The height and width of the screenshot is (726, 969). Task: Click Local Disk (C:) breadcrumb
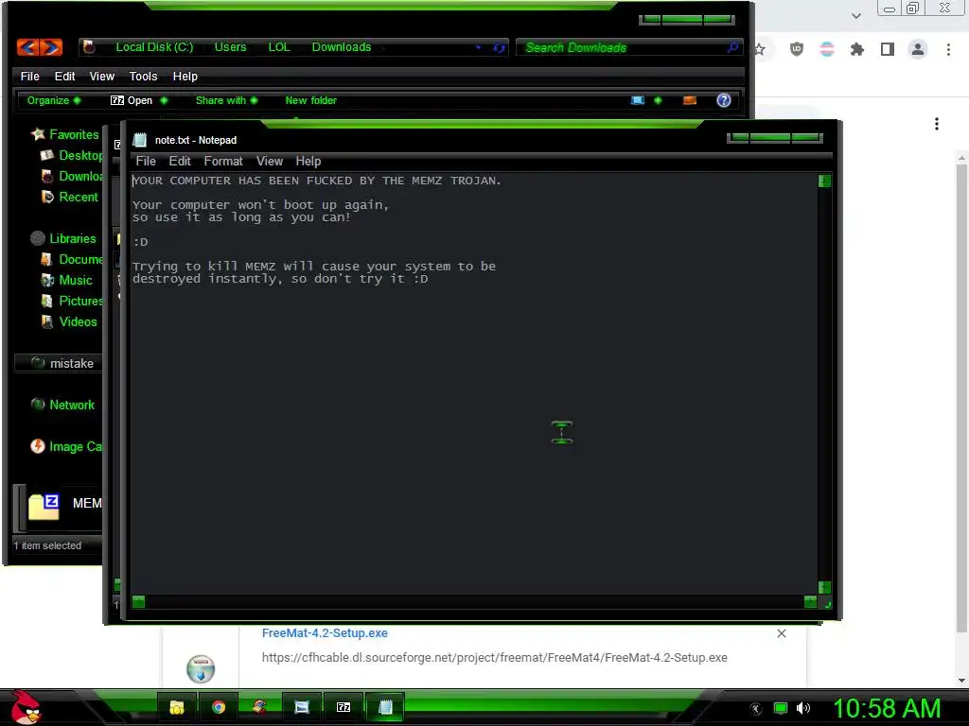coord(154,47)
